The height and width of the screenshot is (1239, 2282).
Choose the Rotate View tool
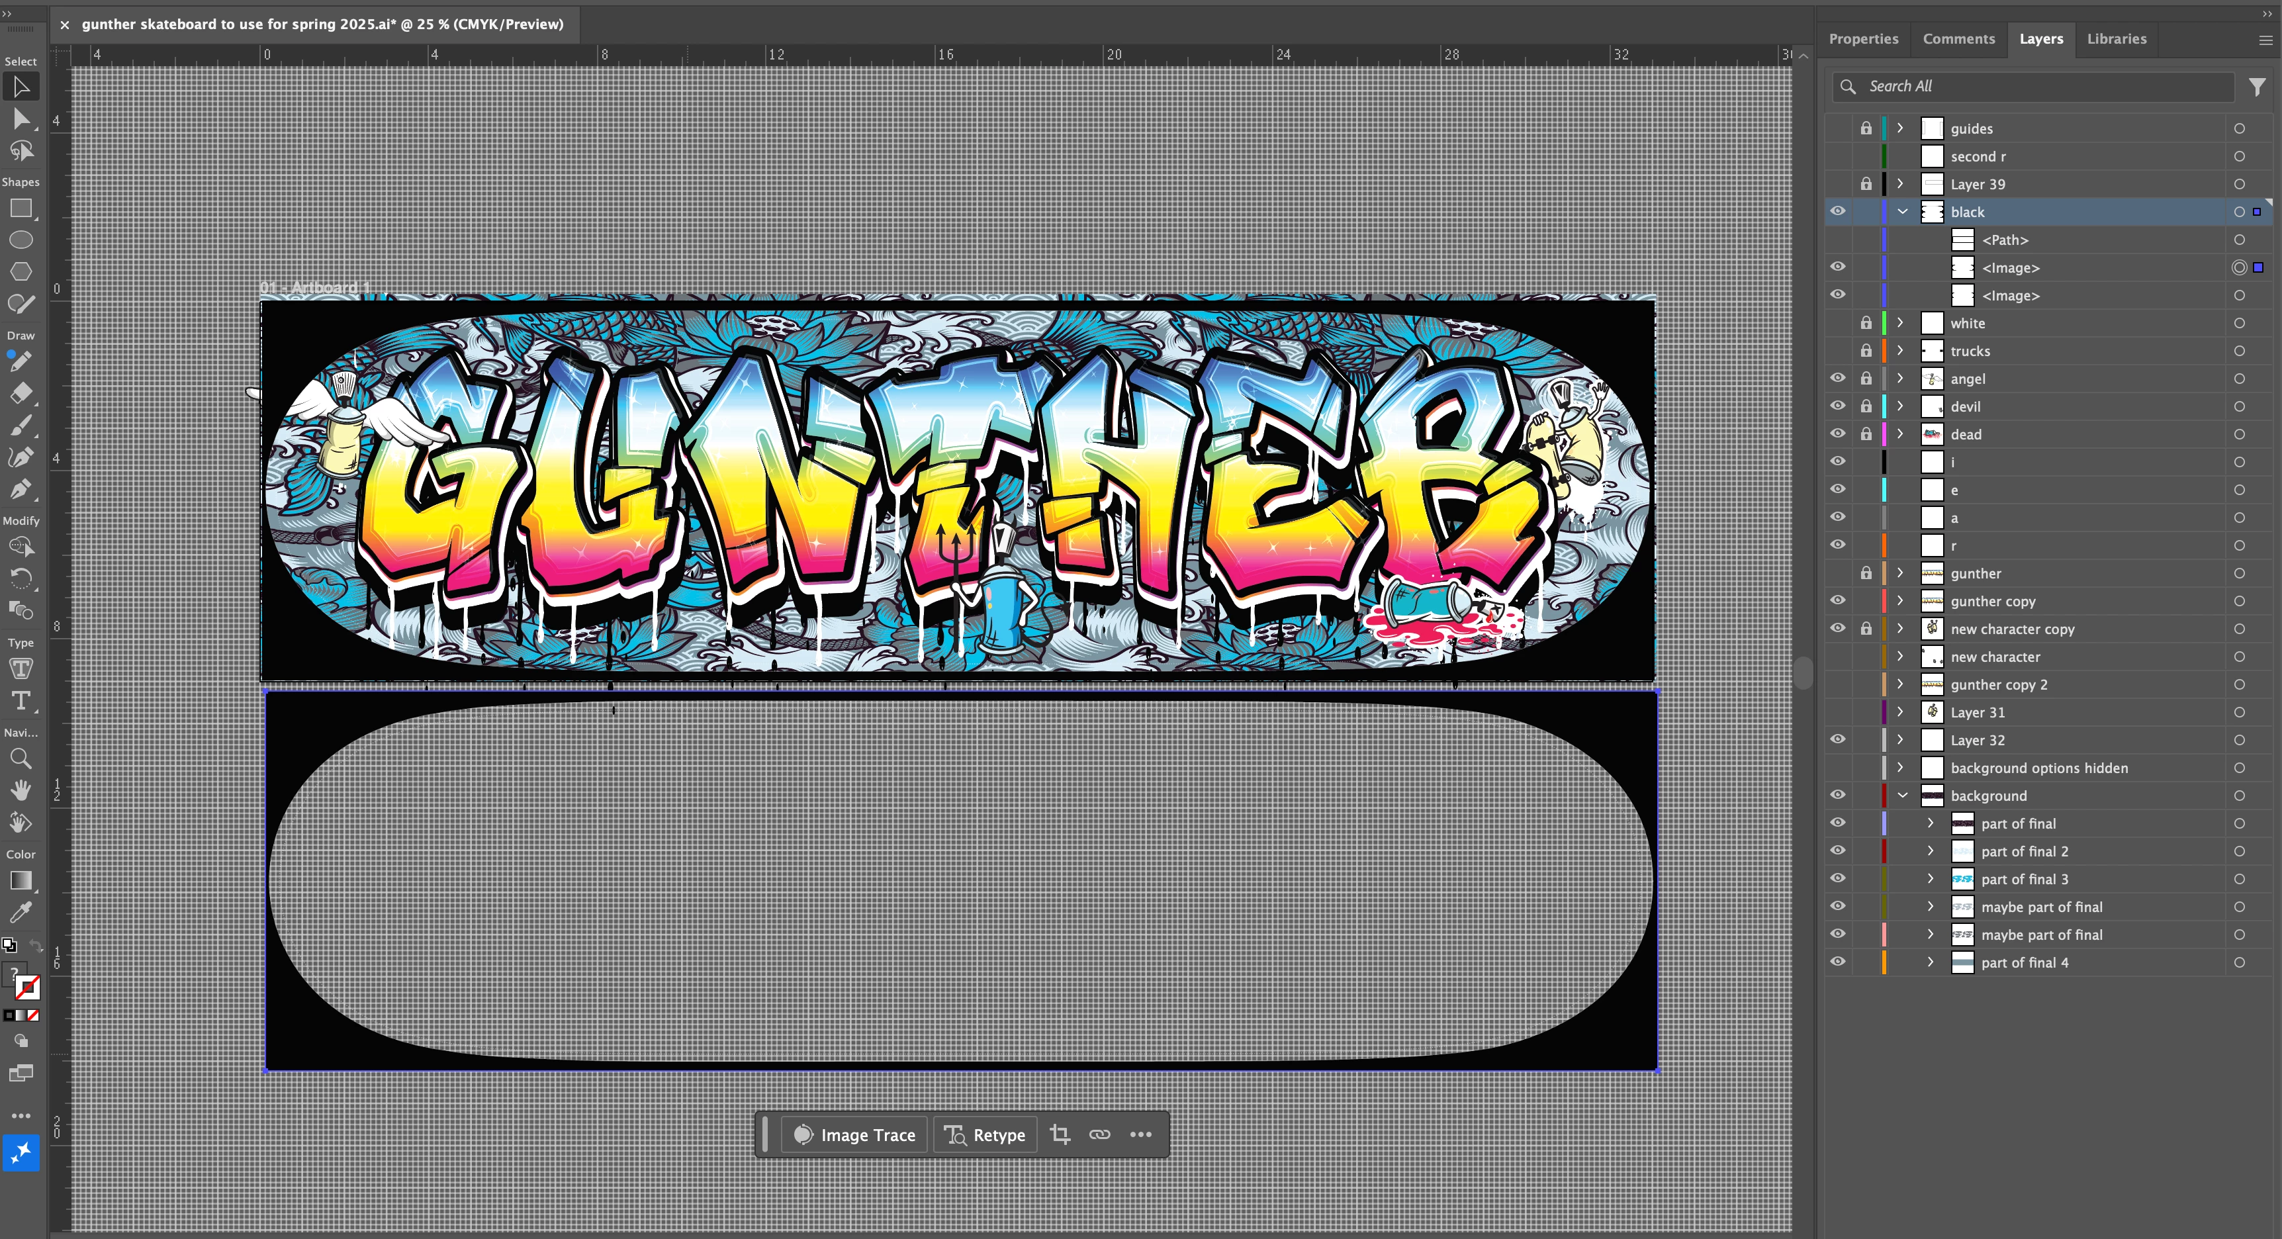click(21, 822)
